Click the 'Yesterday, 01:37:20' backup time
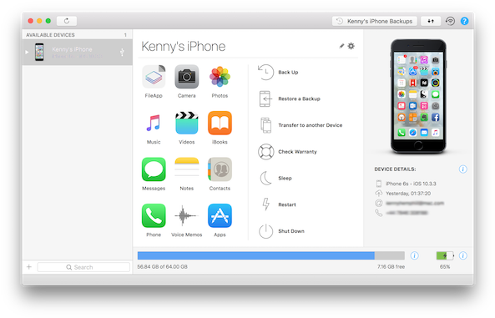Screen dimensions: 495x318 click(x=408, y=194)
